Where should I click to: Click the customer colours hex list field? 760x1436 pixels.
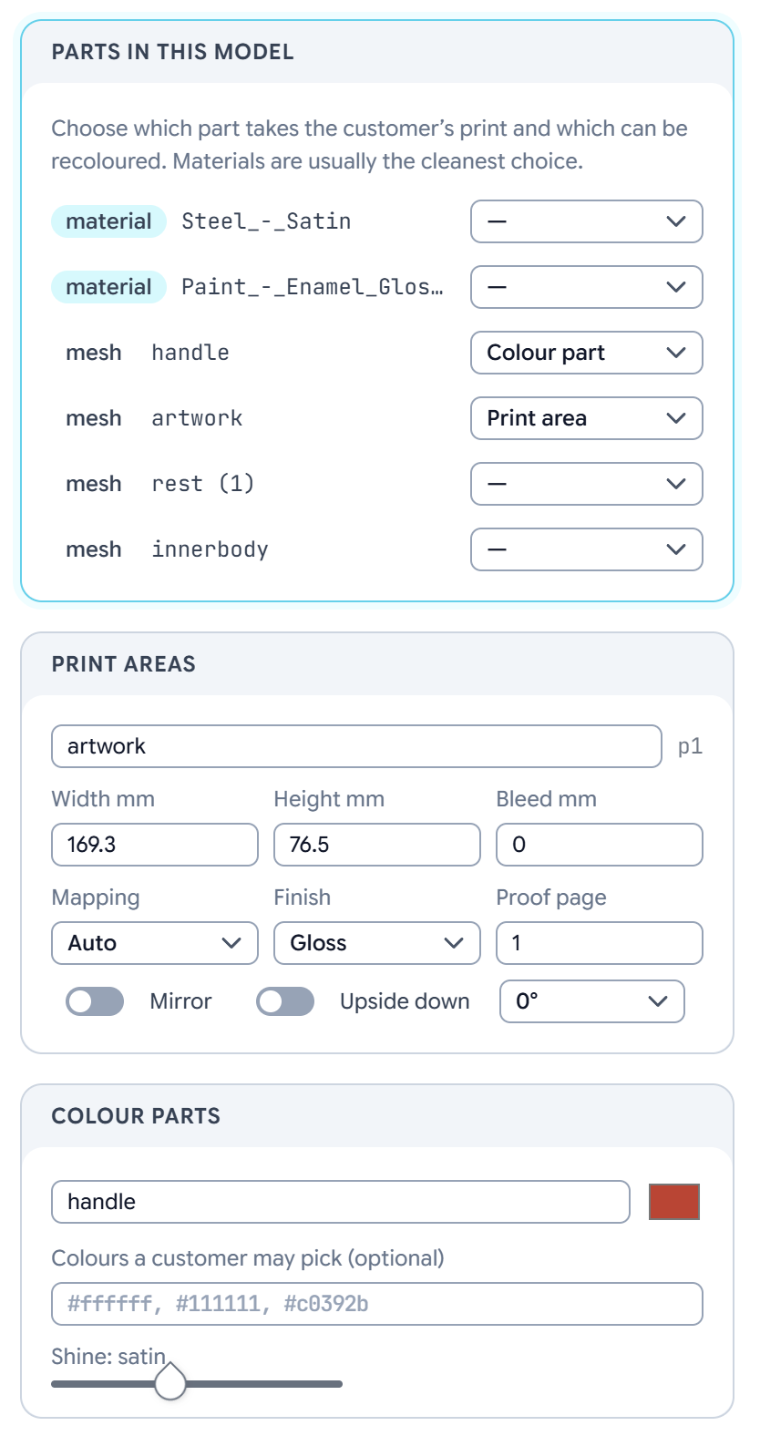click(x=377, y=1304)
